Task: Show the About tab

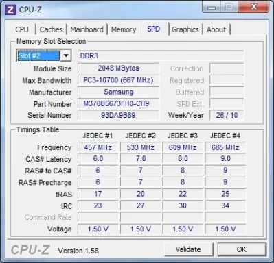Action: [x=216, y=29]
